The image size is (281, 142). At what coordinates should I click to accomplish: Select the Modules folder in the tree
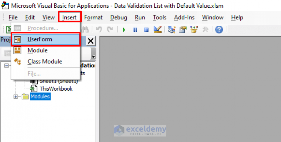point(40,97)
